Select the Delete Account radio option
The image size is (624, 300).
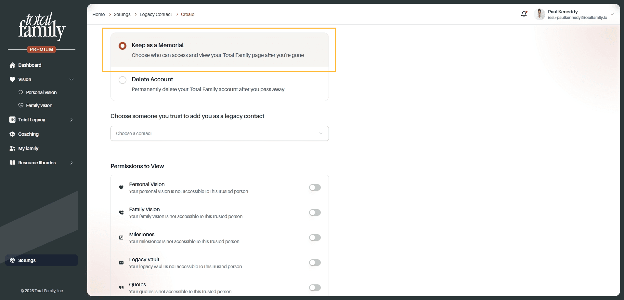[123, 80]
